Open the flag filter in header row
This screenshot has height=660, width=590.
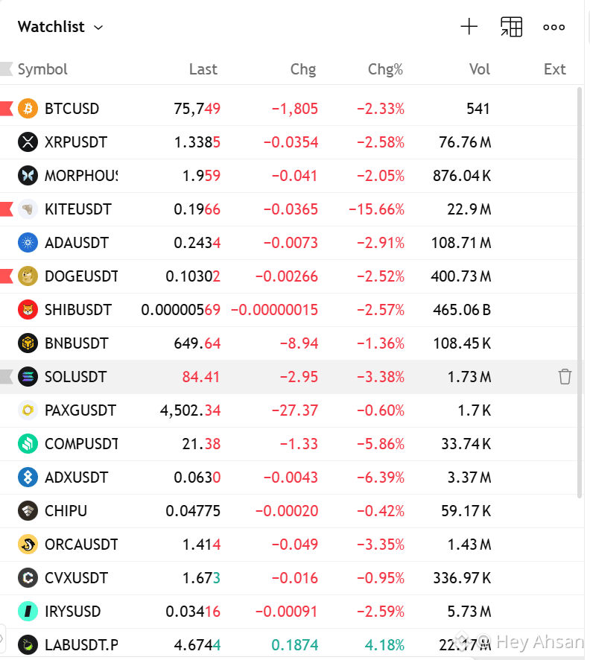coord(6,69)
